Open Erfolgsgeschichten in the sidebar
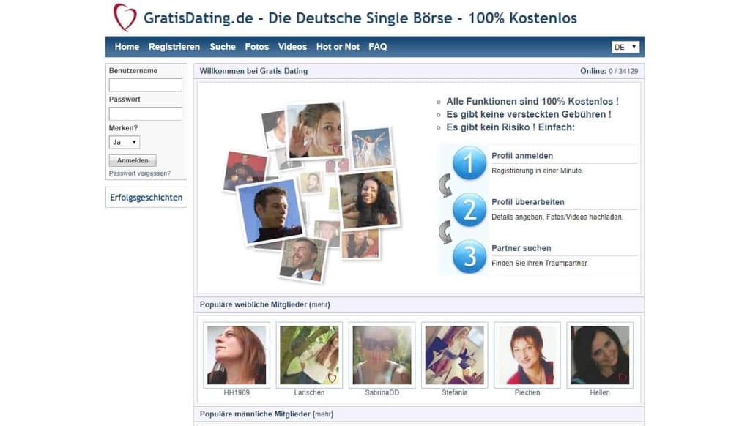750x426 pixels. (x=146, y=198)
